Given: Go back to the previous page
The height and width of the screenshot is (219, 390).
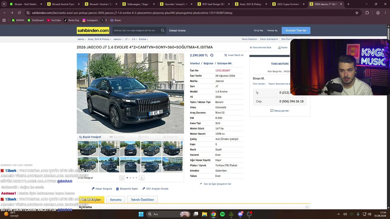Looking at the screenshot, I should (5, 13).
